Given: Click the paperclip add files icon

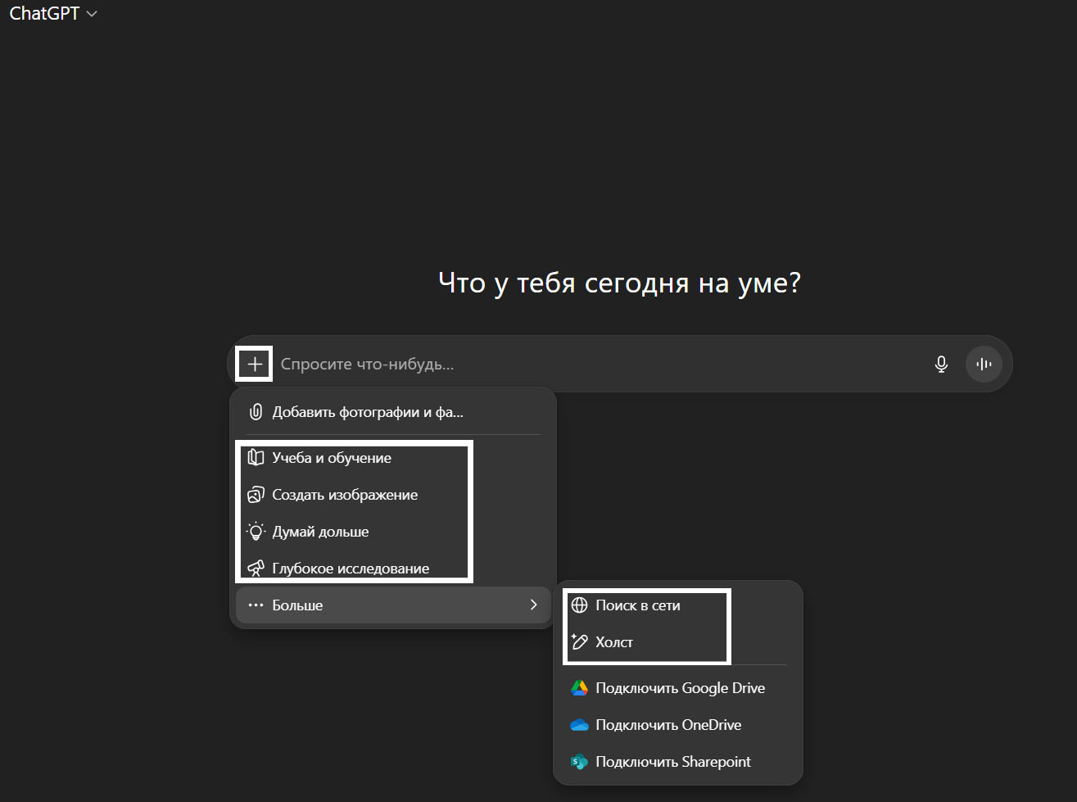Looking at the screenshot, I should (256, 412).
